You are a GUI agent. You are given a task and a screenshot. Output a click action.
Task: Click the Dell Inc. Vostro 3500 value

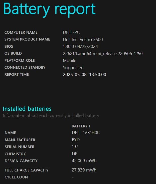[83, 39]
